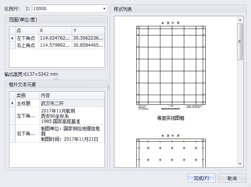Select the 左下角点 row in range table
251x187 pixels.
pos(26,38)
